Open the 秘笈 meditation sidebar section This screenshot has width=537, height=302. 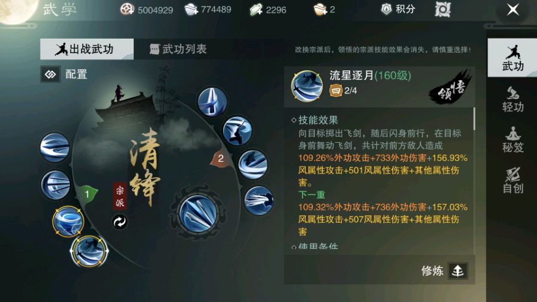513,140
